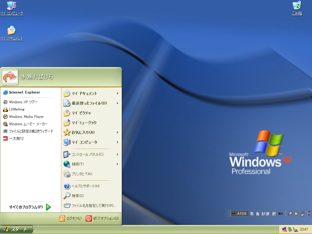Expand コントロール パネル submenu arrow
Screen dimensions: 312x234
coord(117,154)
